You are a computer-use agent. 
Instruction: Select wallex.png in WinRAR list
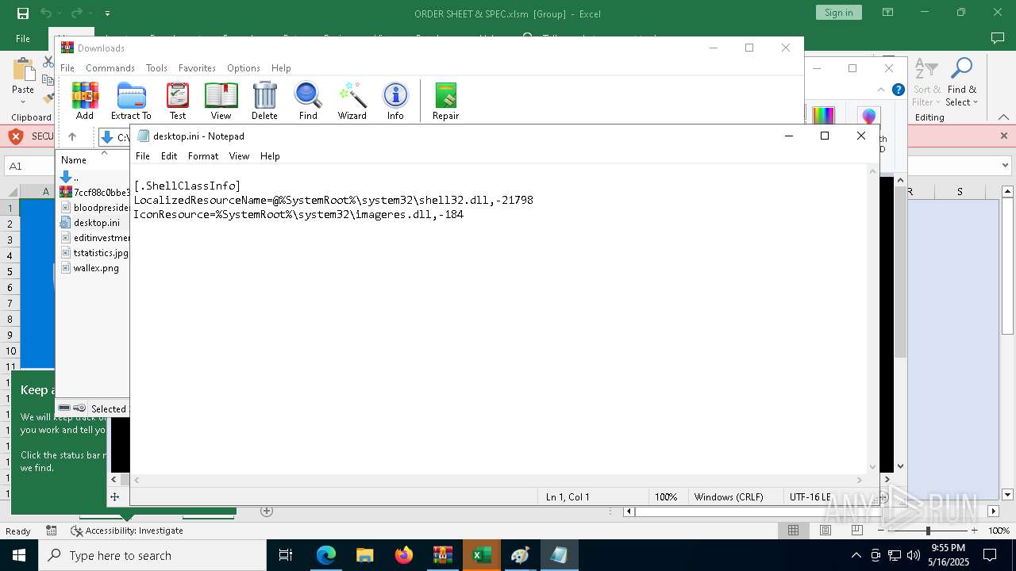click(96, 268)
